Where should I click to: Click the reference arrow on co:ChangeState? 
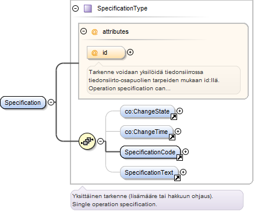174,116
